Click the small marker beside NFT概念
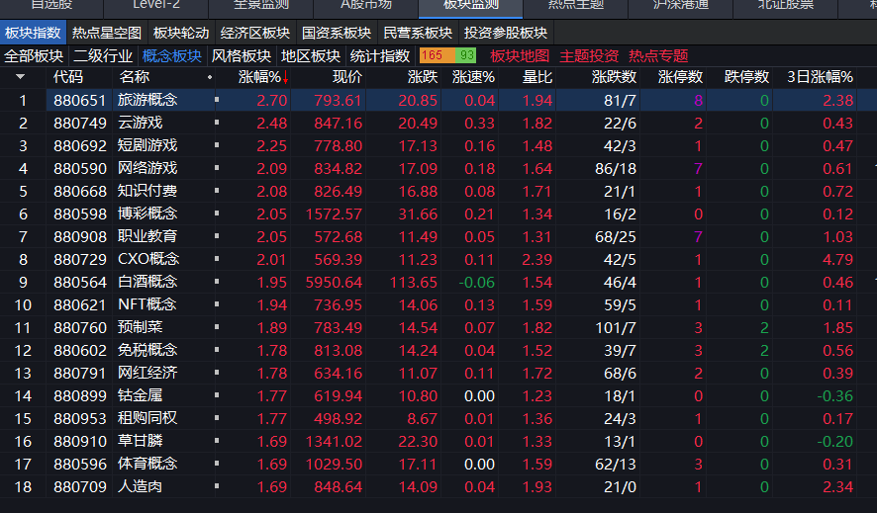The height and width of the screenshot is (513, 877). [x=217, y=304]
